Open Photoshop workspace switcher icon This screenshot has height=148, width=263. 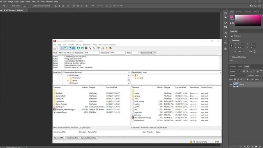pyautogui.click(x=260, y=6)
